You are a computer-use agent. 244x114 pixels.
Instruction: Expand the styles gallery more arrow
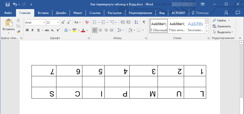pos(207,31)
